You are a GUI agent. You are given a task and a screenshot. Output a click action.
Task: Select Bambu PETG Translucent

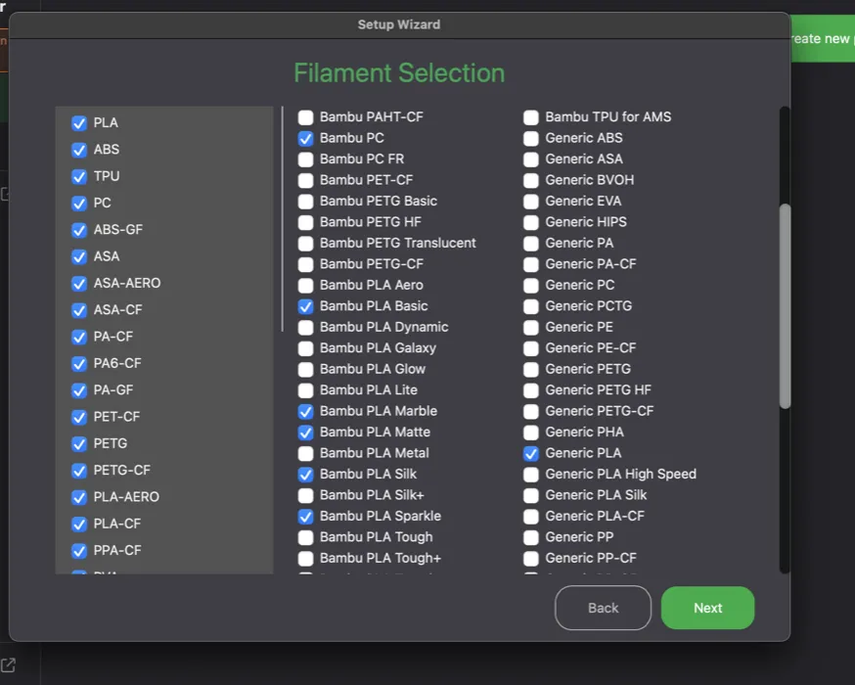305,243
